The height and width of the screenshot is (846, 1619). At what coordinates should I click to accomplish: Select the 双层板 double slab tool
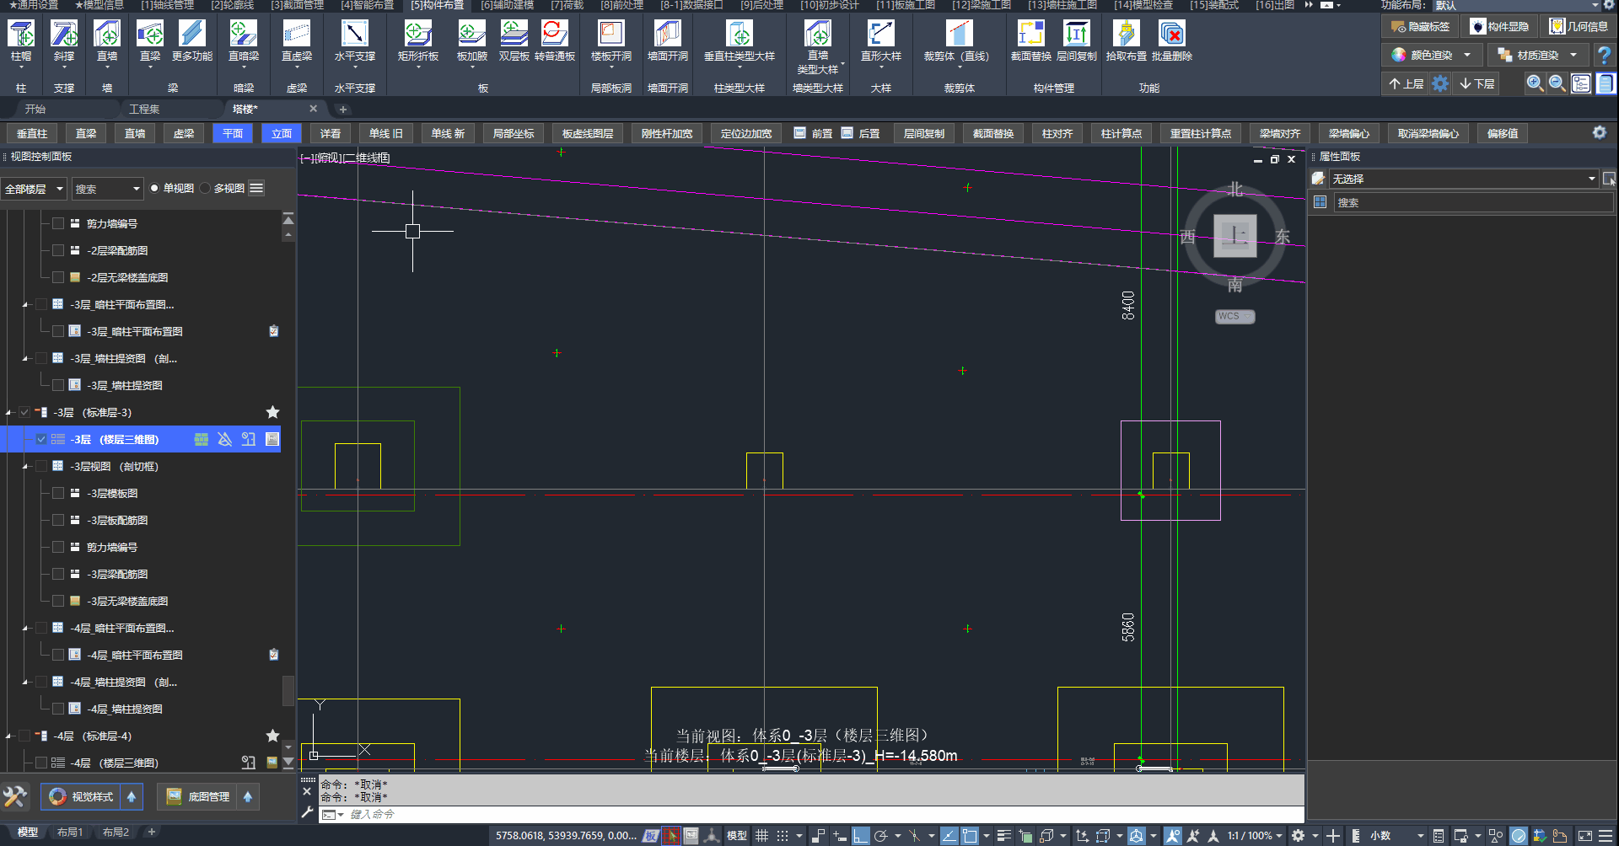coord(514,40)
